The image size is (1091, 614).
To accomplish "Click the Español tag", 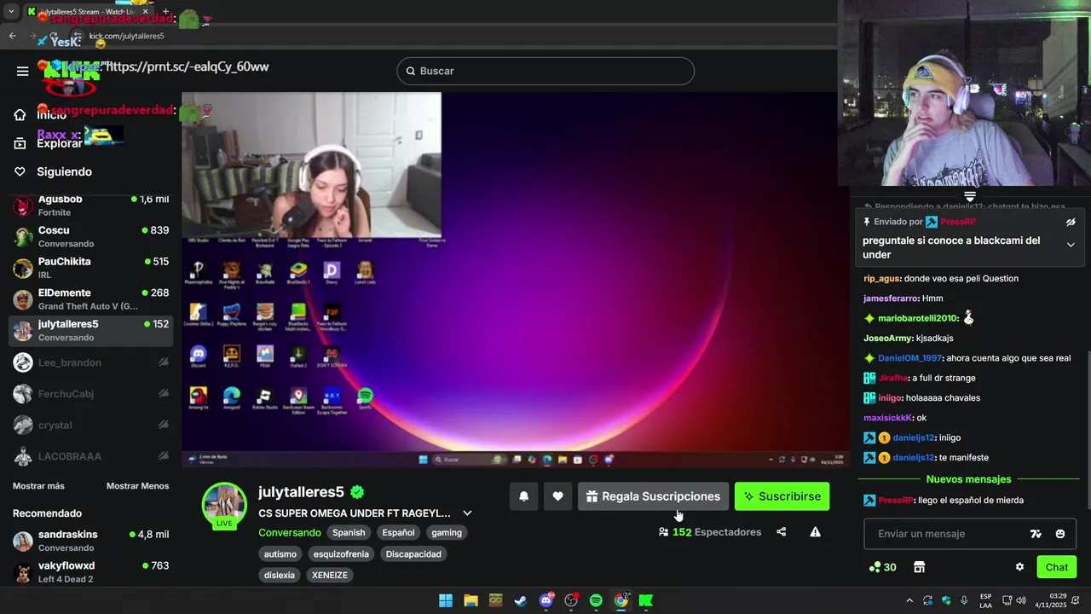I will 398,532.
